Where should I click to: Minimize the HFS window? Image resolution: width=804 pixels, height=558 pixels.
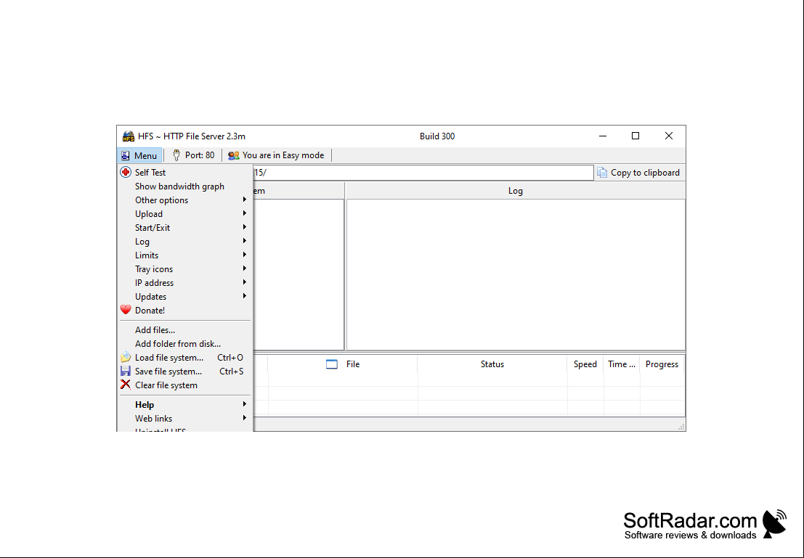point(603,136)
